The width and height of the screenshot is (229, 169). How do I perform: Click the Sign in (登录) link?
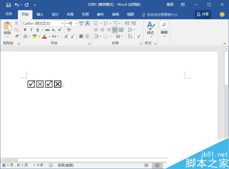170,5
